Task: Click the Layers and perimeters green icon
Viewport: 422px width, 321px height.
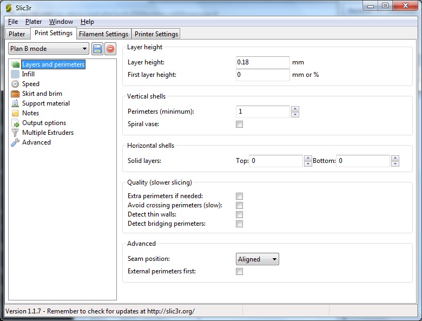Action: [15, 64]
